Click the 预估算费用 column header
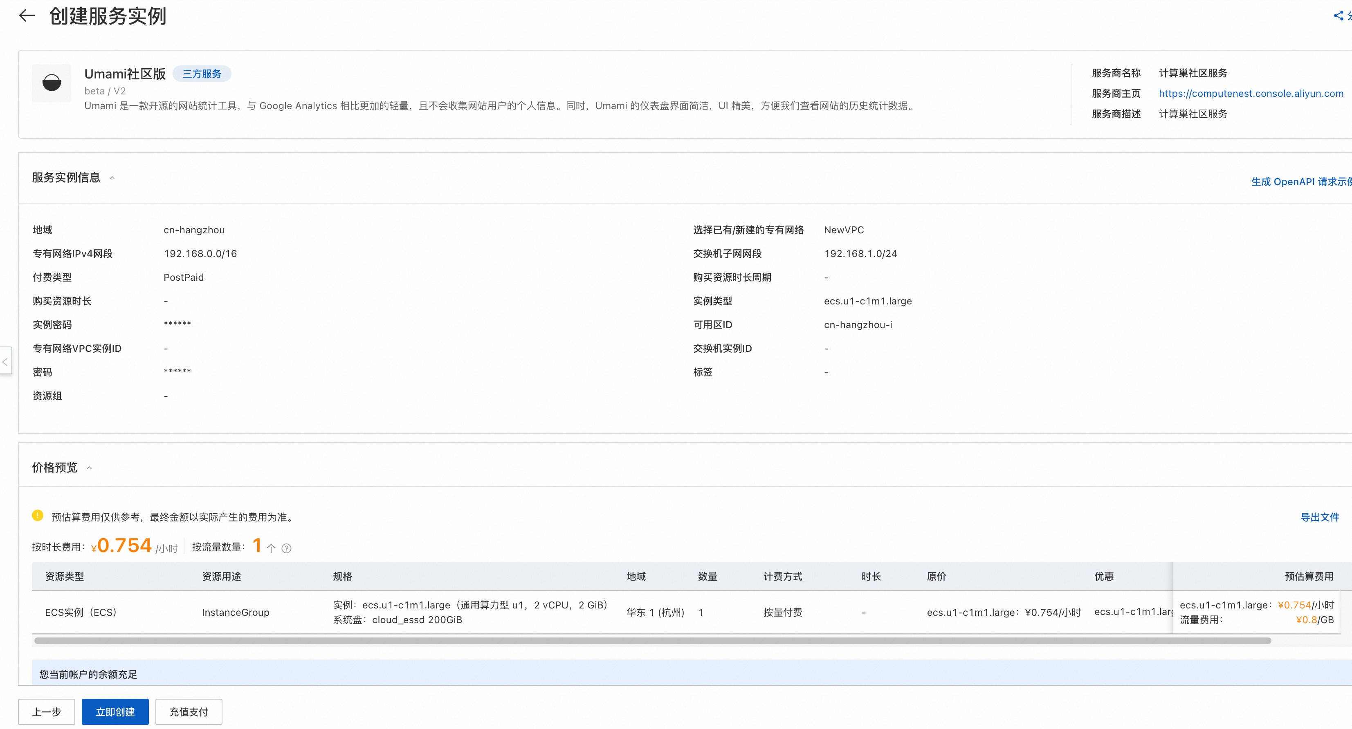 tap(1309, 577)
